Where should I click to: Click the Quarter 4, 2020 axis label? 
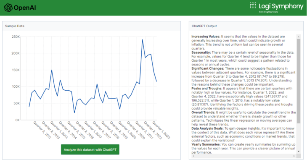pos(136,130)
